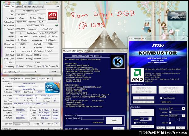Open the Resolution 1280x720 dropdown
The height and width of the screenshot is (136, 189).
click(177, 116)
